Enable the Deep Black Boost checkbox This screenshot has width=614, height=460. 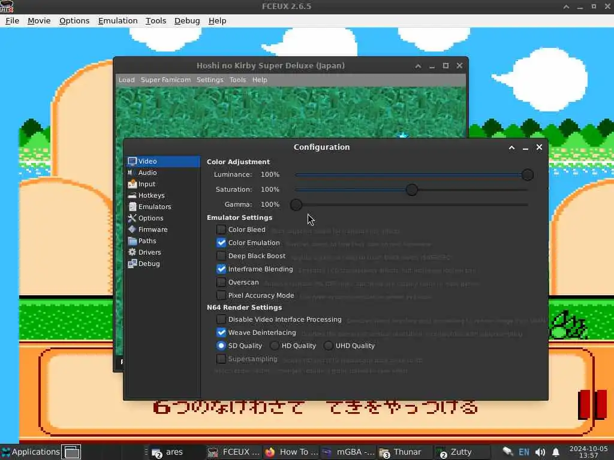221,256
